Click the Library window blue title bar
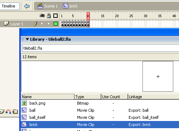 click(x=100, y=32)
